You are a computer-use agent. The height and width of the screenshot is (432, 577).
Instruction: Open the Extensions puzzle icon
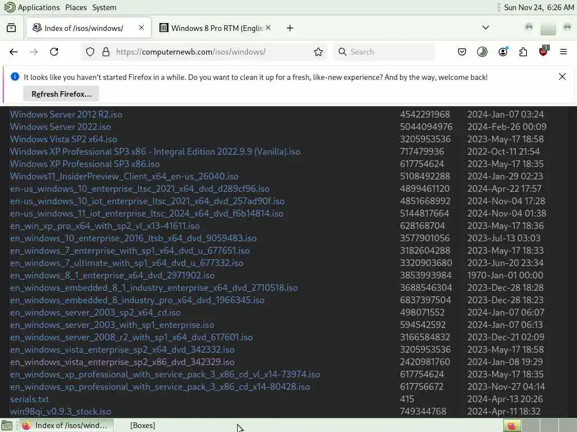click(523, 52)
